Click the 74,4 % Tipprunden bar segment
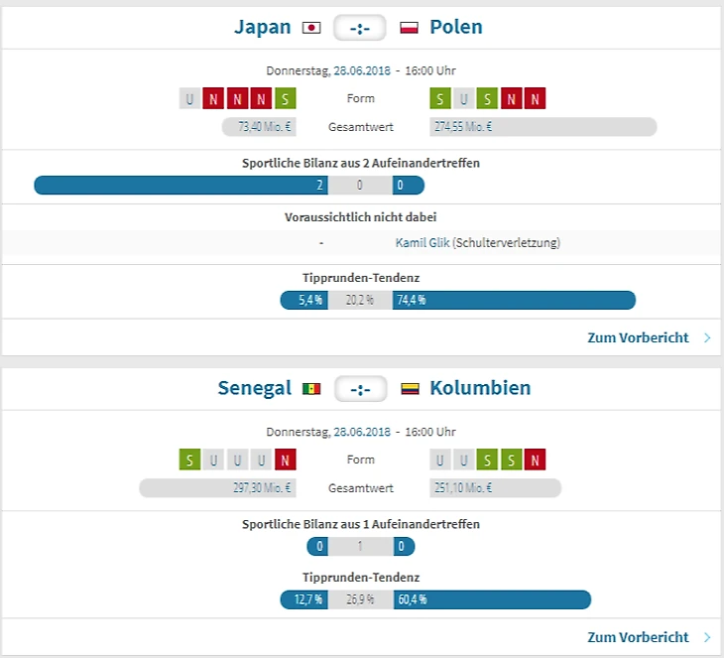Viewport: 724px width, 658px height. tap(514, 300)
